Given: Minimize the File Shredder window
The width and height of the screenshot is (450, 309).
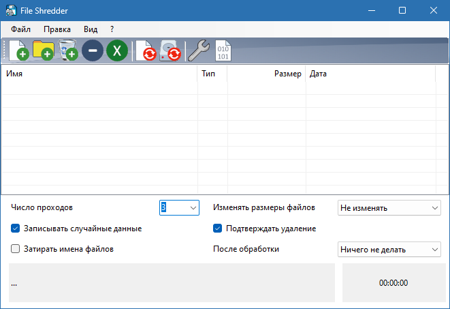Looking at the screenshot, I should tap(372, 11).
